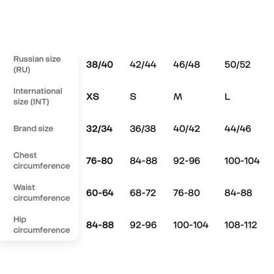The height and width of the screenshot is (274, 274).
Task: Select international size L
Action: click(227, 97)
